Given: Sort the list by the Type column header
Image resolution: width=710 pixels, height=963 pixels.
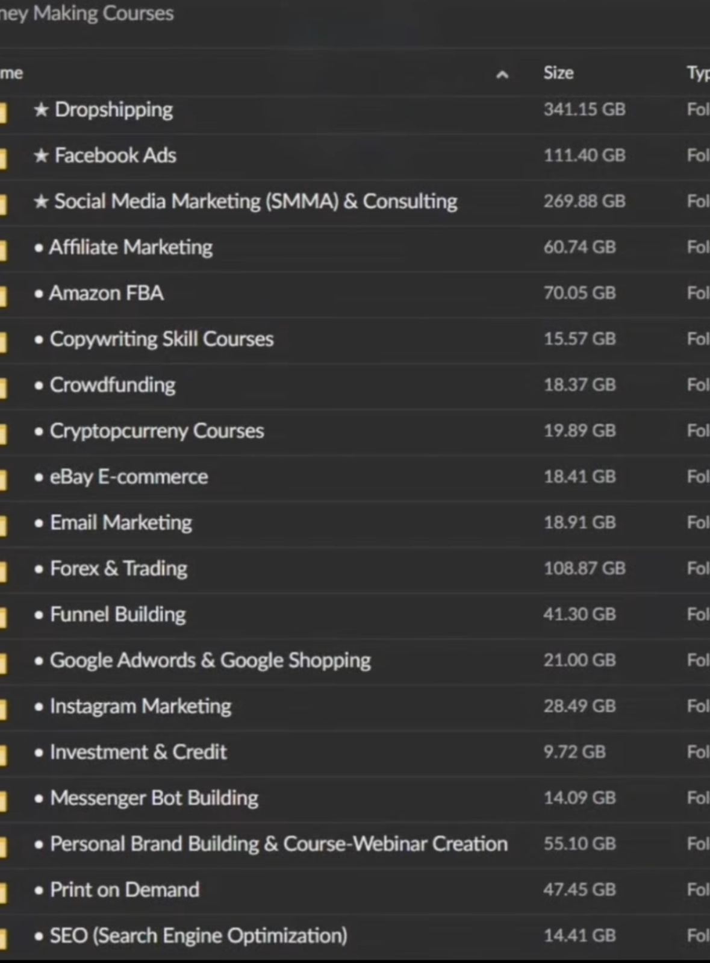Looking at the screenshot, I should [x=698, y=73].
